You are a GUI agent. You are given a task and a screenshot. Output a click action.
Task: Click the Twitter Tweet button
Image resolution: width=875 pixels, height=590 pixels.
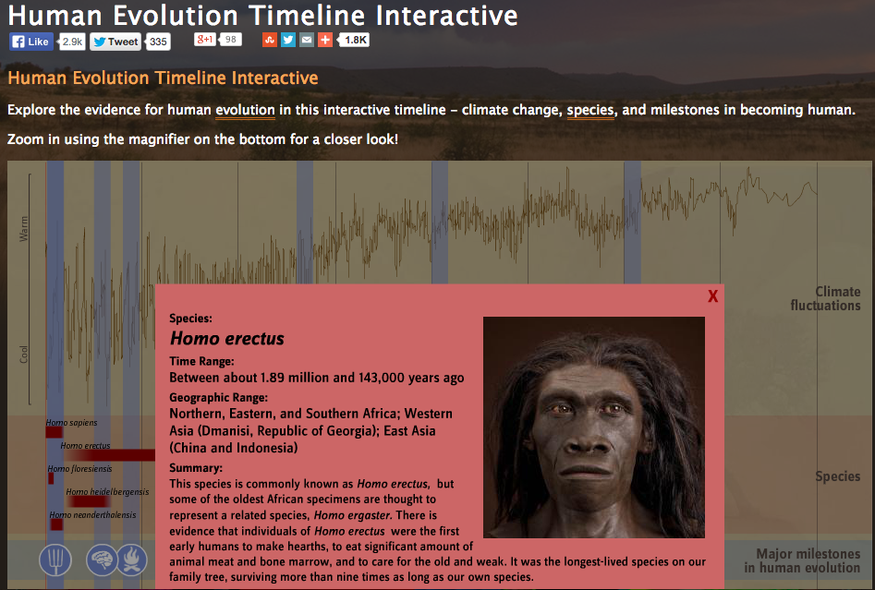click(115, 42)
